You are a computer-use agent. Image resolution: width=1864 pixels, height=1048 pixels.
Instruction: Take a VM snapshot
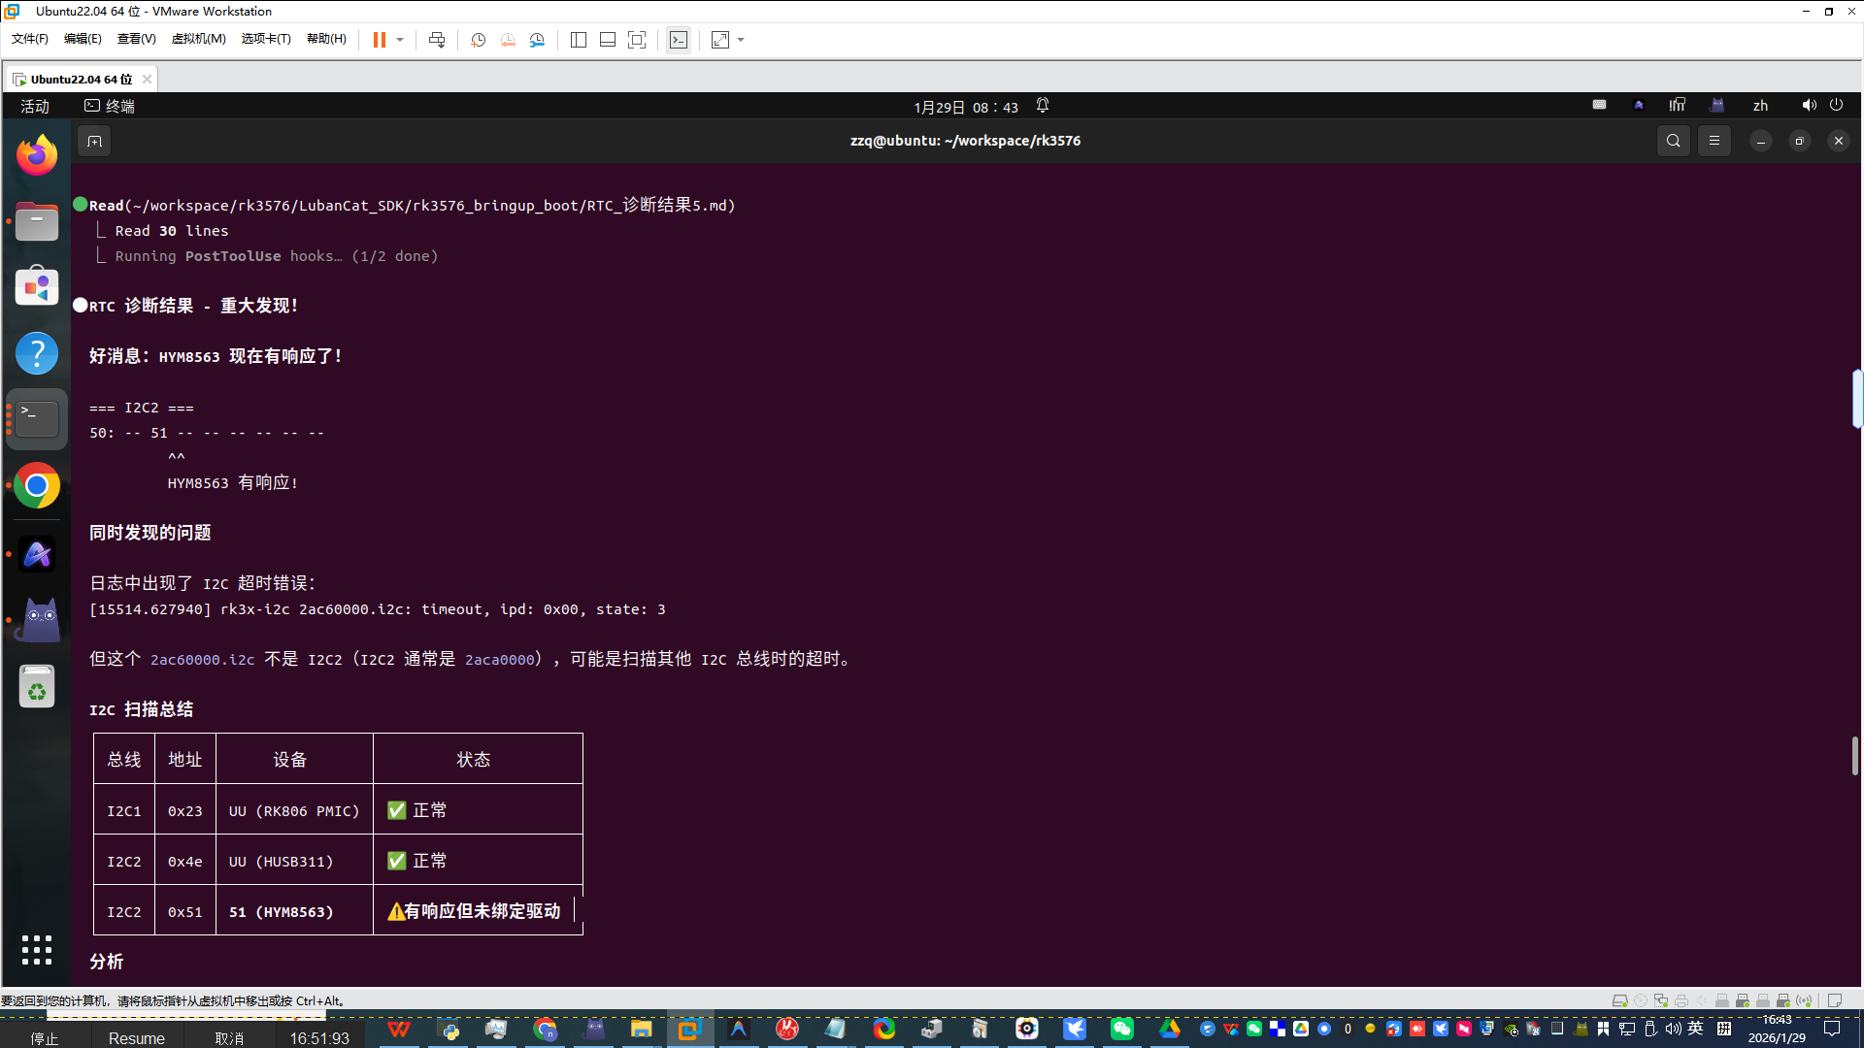[478, 40]
